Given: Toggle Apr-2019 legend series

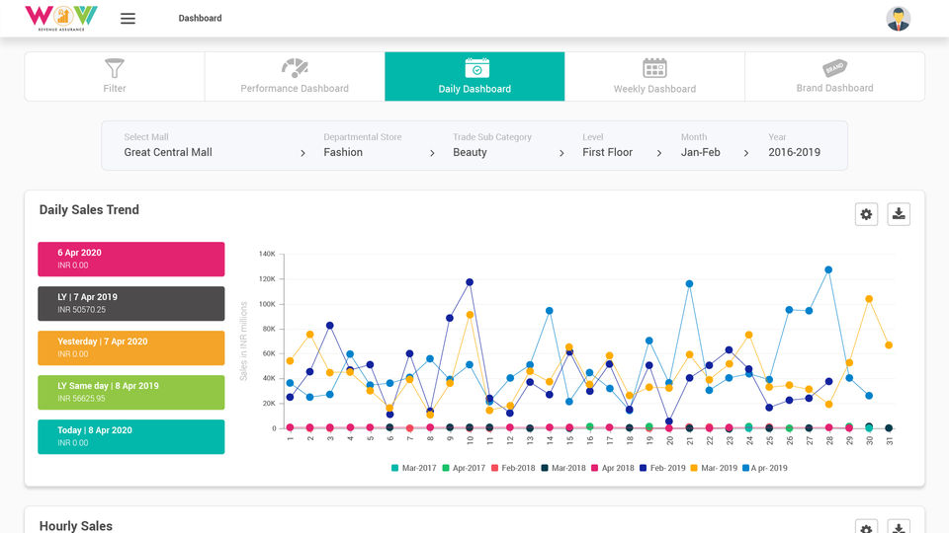Looking at the screenshot, I should tap(765, 468).
